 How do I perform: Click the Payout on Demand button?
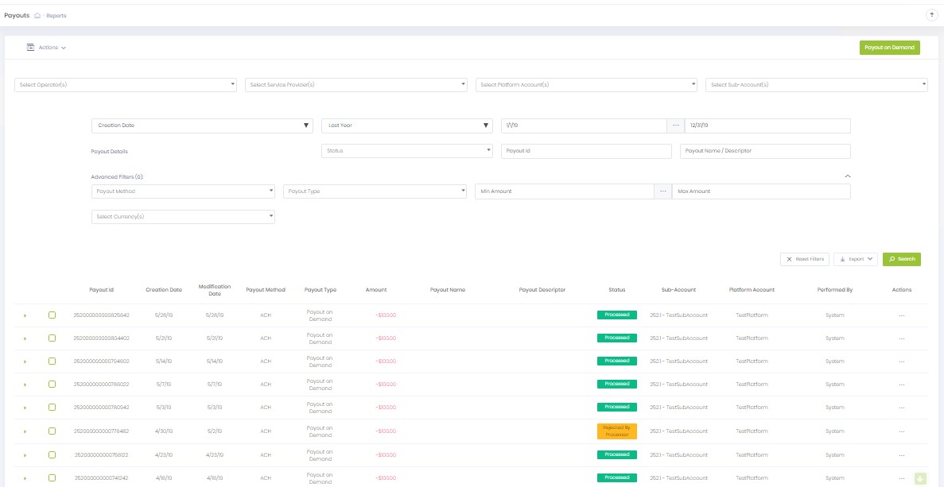click(889, 48)
